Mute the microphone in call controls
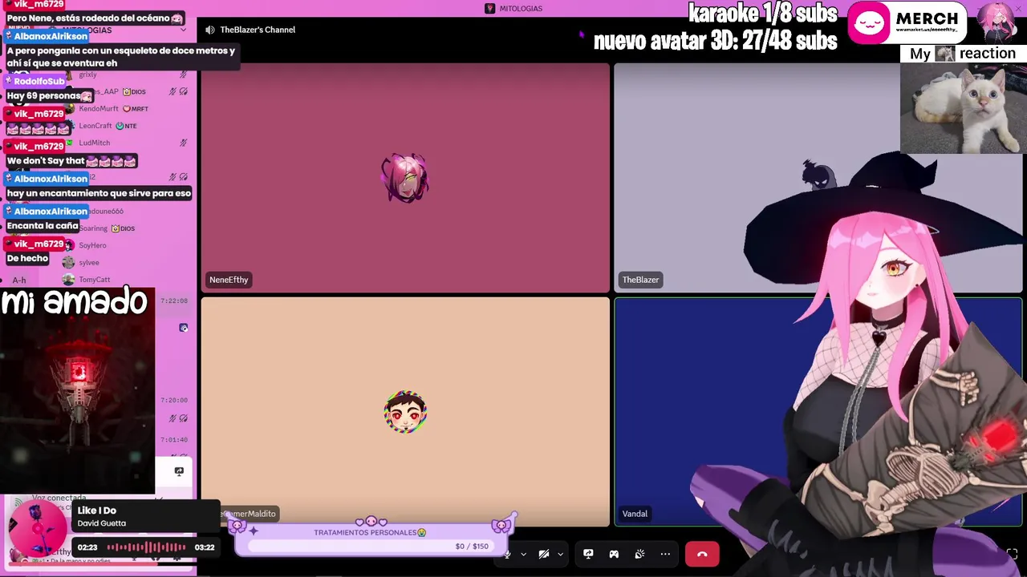Image resolution: width=1027 pixels, height=577 pixels. [507, 554]
